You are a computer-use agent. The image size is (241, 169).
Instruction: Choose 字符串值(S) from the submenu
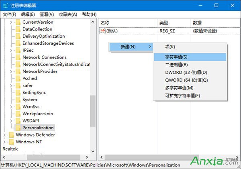(x=190, y=57)
